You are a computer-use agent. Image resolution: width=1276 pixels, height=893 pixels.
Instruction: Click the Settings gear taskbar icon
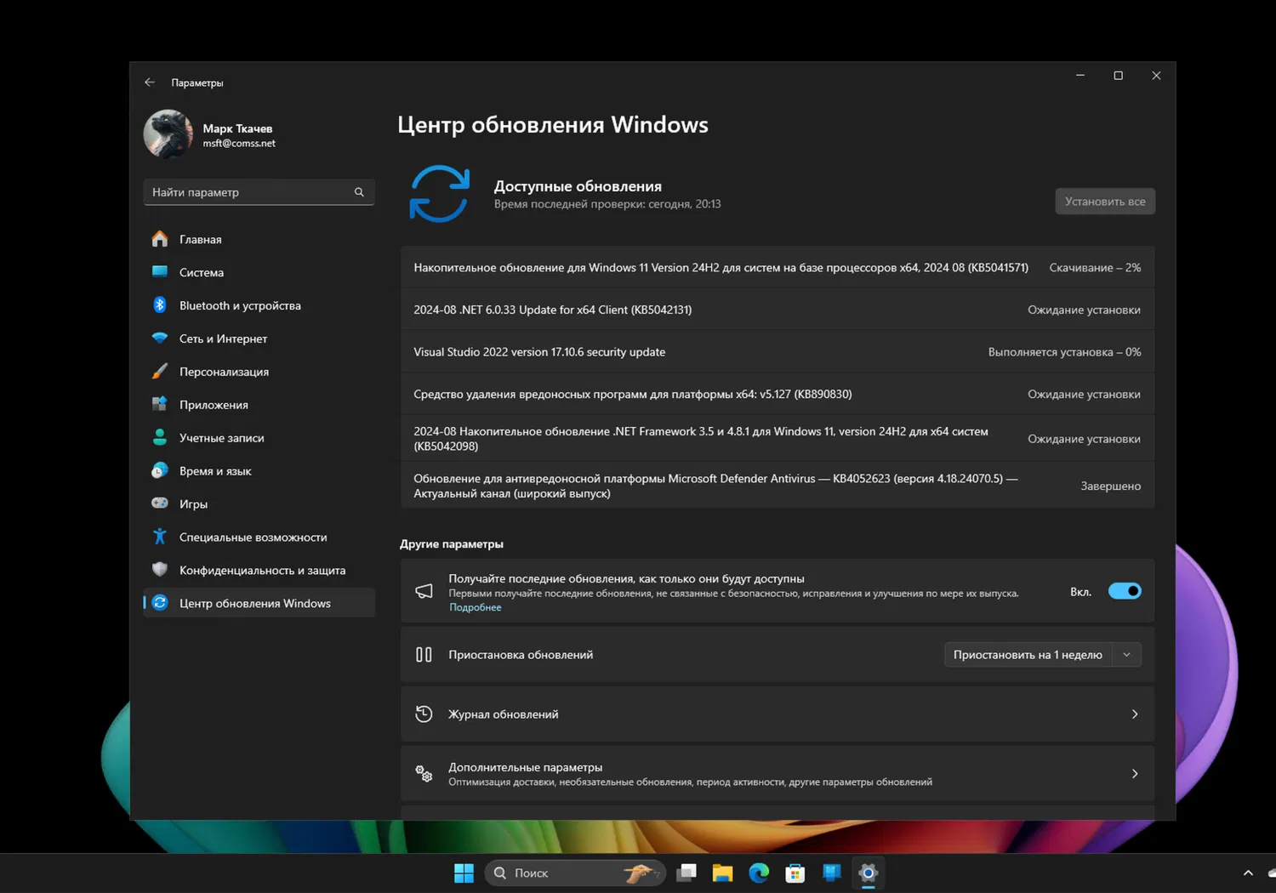point(868,873)
